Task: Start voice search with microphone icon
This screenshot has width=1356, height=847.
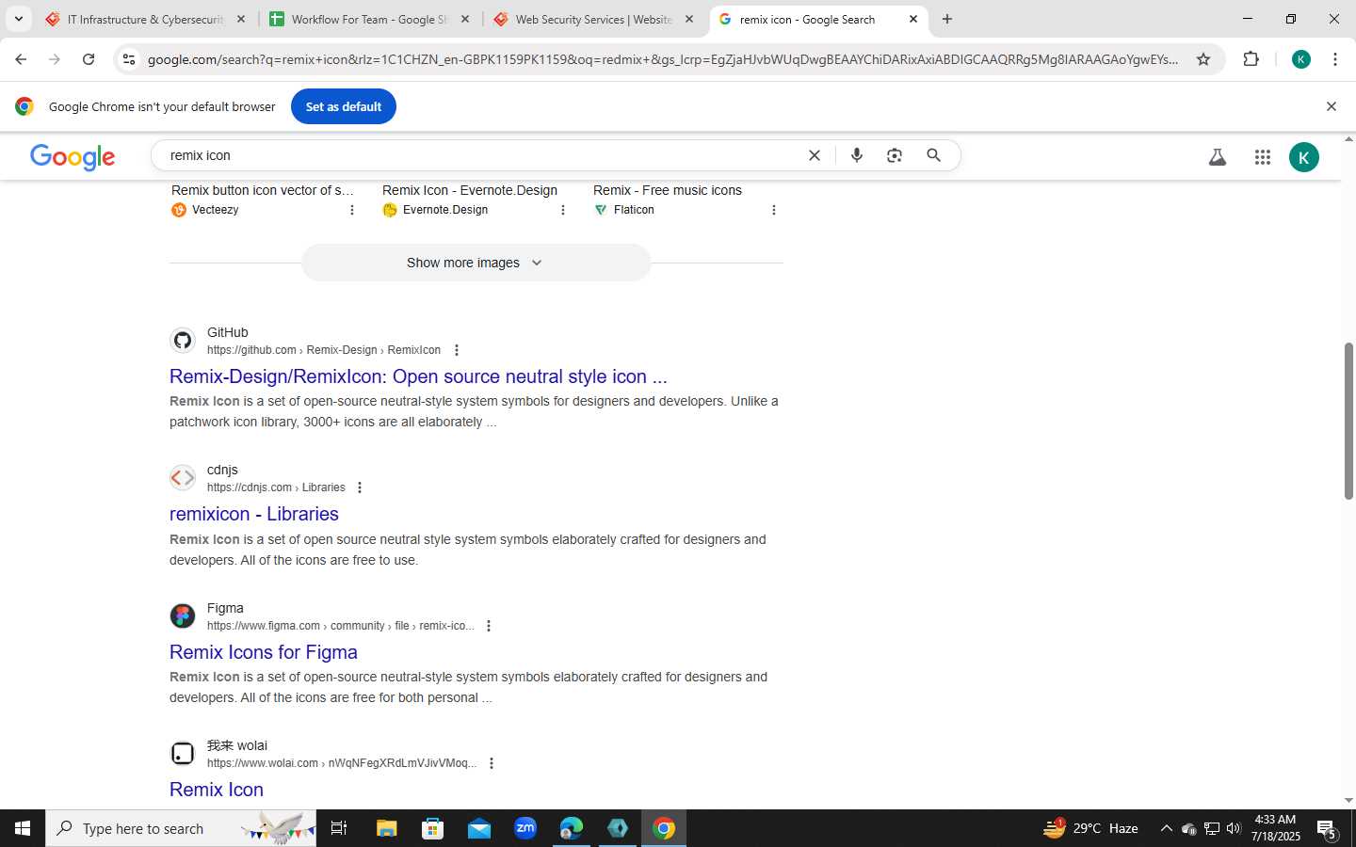Action: click(857, 155)
